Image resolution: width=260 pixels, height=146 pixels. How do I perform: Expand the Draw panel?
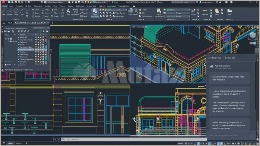click(16, 20)
